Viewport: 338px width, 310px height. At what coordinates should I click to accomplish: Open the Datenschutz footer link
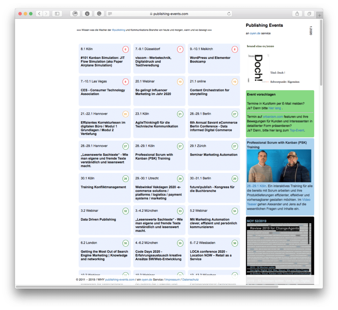pos(190,279)
